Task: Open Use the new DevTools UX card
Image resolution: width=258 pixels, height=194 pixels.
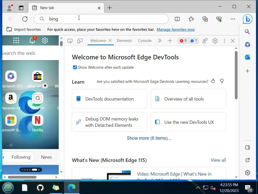Action: point(188,122)
